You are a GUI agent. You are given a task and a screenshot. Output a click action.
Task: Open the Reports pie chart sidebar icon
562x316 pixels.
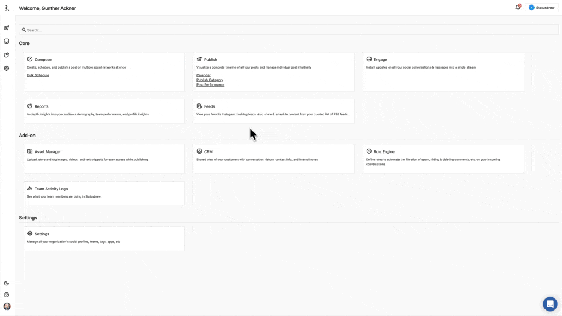[x=7, y=55]
